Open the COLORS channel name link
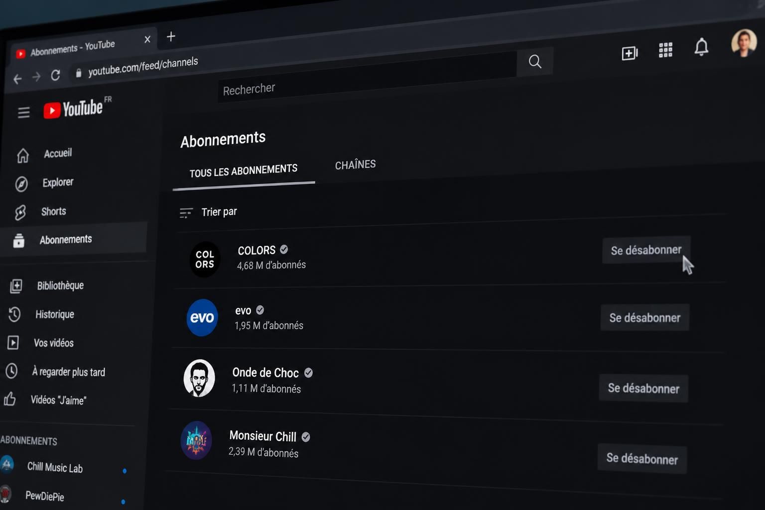This screenshot has width=765, height=510. coord(256,250)
